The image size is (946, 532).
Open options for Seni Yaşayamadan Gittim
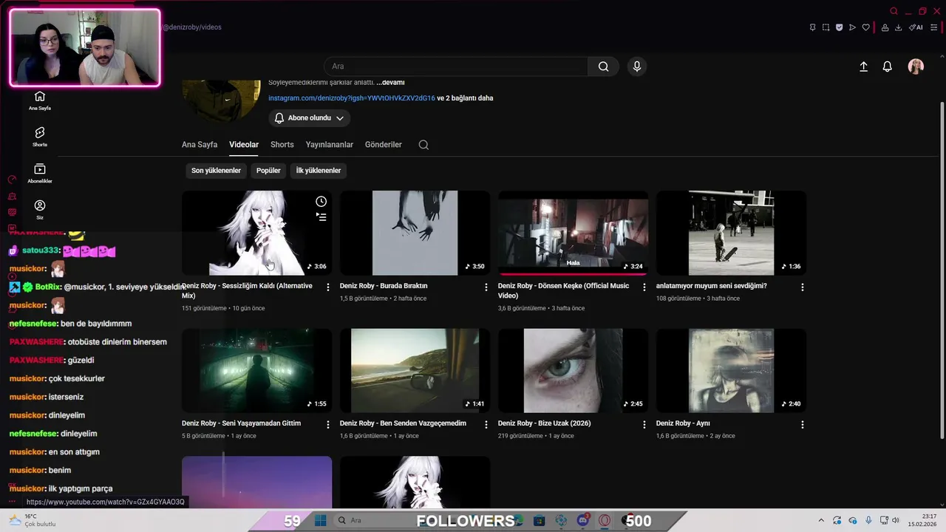pyautogui.click(x=328, y=424)
